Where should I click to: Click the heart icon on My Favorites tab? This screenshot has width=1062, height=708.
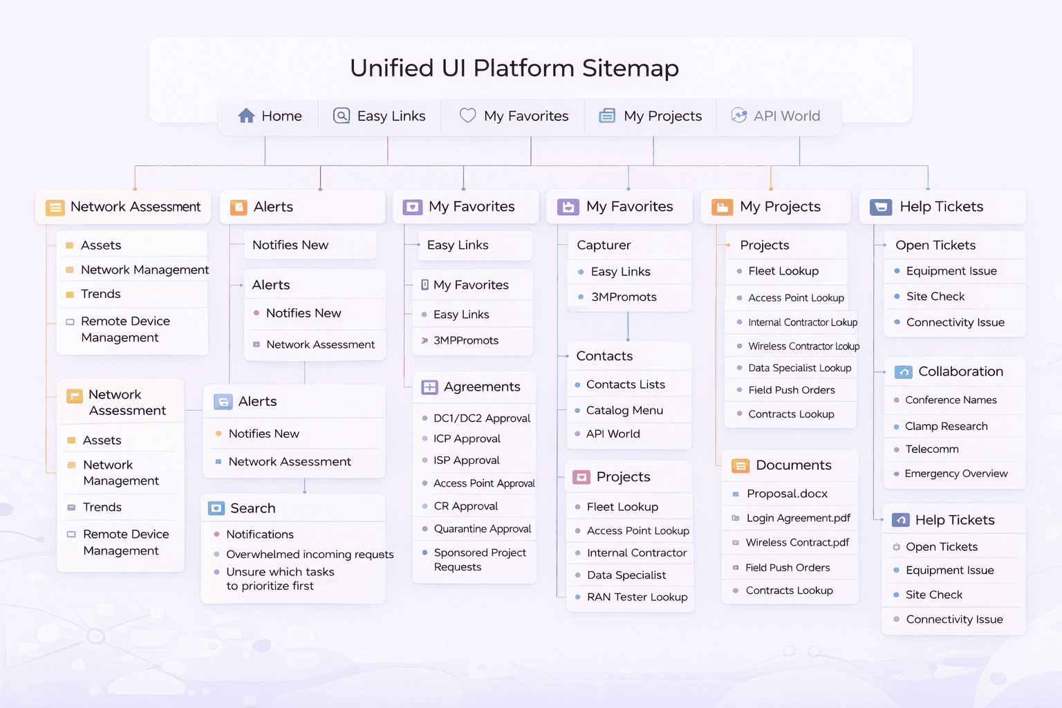click(x=467, y=115)
